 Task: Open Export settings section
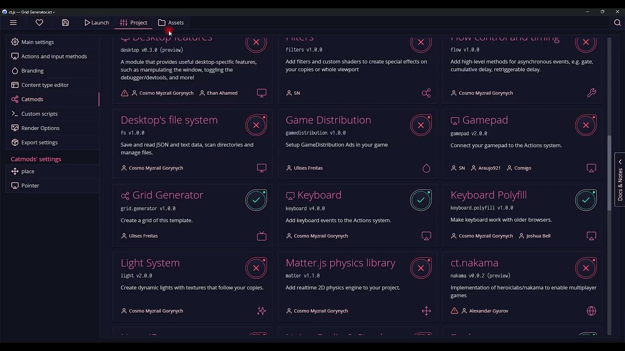[52, 142]
